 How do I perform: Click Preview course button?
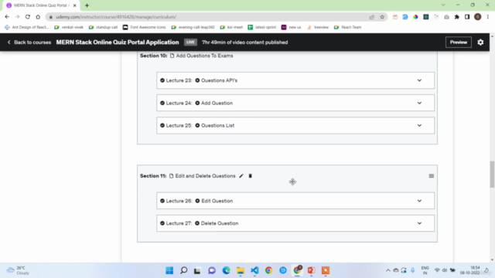pos(459,42)
